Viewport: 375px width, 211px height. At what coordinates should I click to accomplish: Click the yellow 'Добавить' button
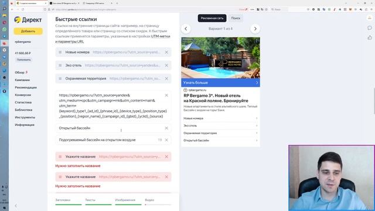pyautogui.click(x=28, y=31)
